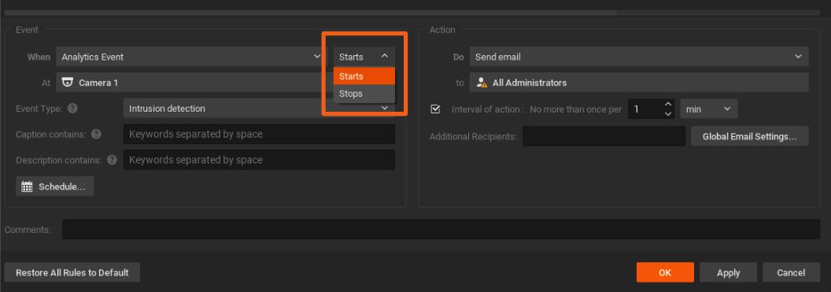Toggle the Interval of action checkbox
This screenshot has width=831, height=292.
pos(436,109)
